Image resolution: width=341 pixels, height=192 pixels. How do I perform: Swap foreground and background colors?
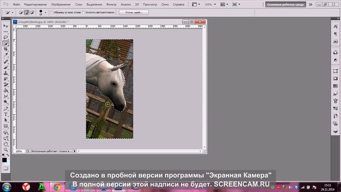click(x=8, y=155)
